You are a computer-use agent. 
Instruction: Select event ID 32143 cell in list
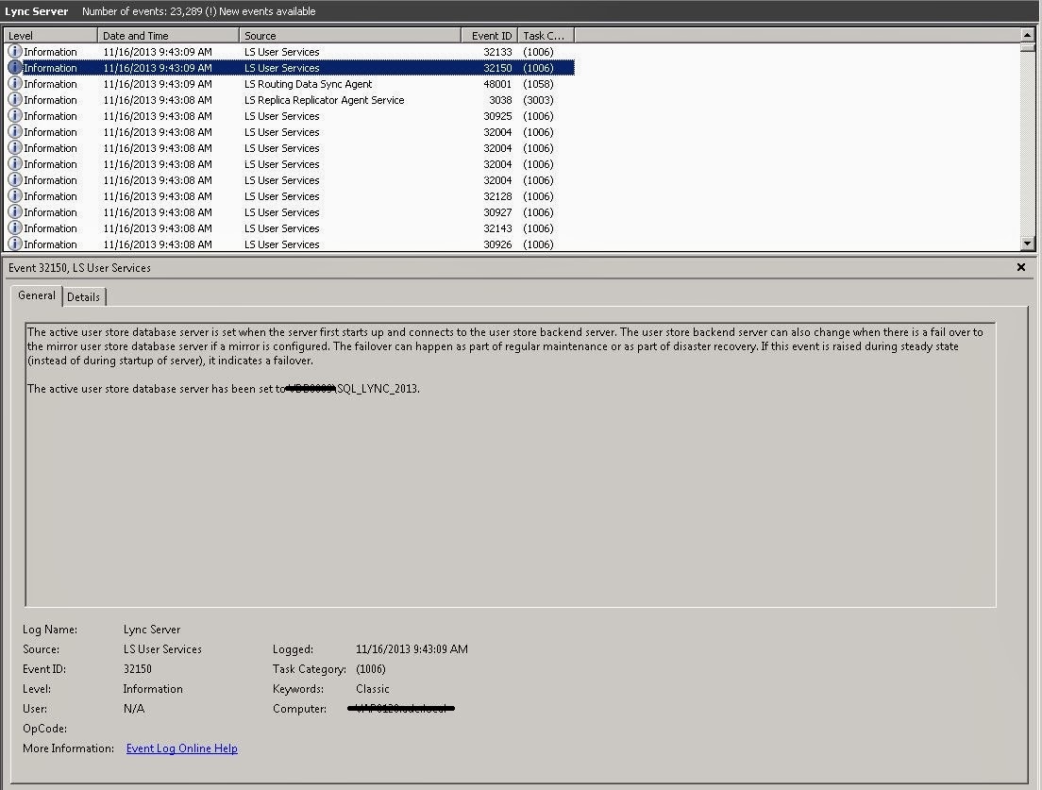[x=497, y=227]
